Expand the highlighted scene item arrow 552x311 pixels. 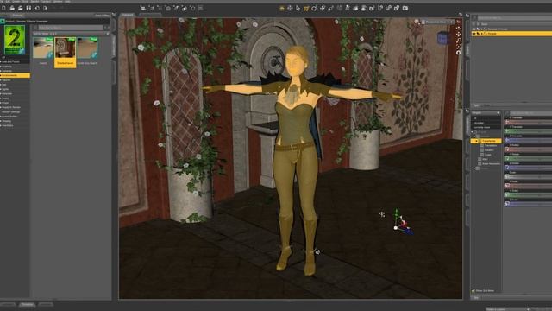482,34
